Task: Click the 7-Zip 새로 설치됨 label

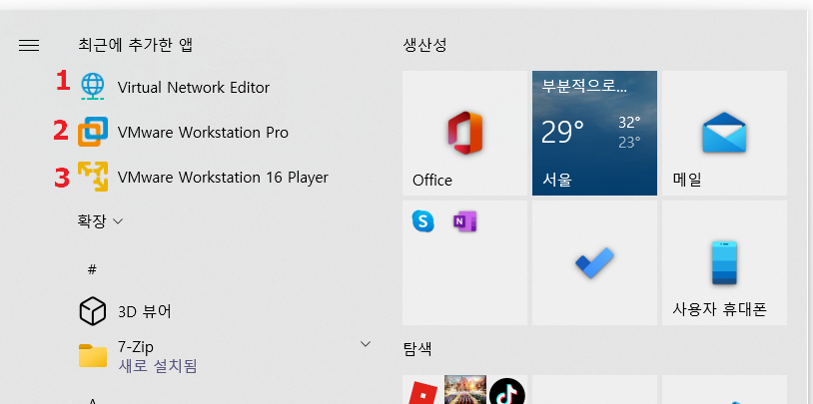Action: tap(158, 357)
